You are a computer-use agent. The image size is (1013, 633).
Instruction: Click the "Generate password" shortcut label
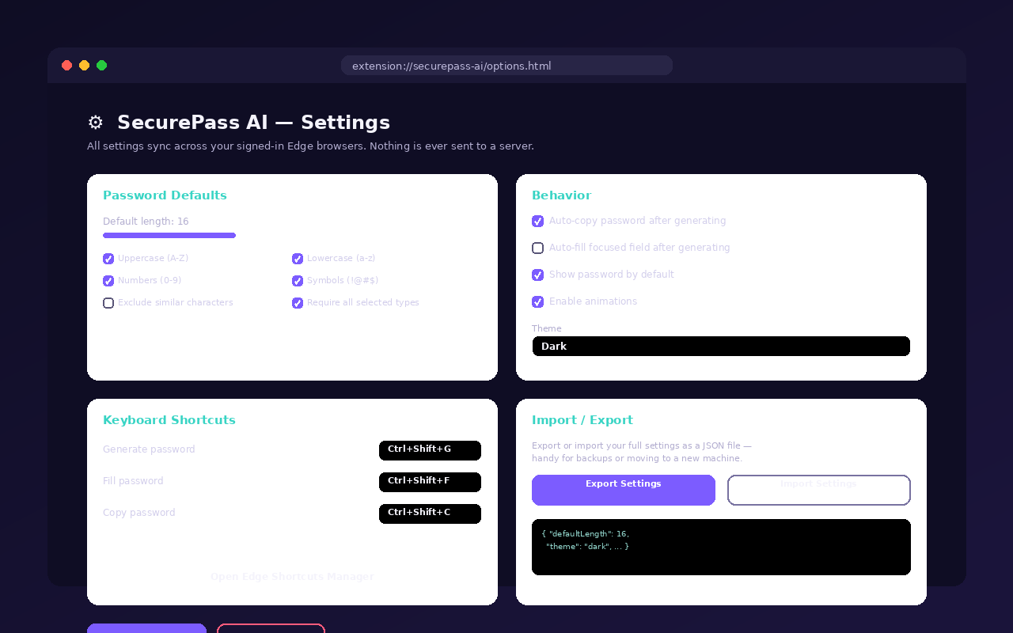pos(149,449)
